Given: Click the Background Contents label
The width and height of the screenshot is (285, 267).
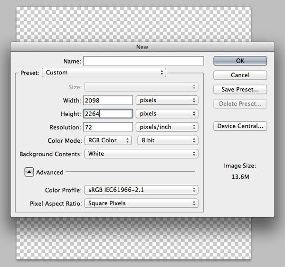Looking at the screenshot, I should pyautogui.click(x=50, y=154).
